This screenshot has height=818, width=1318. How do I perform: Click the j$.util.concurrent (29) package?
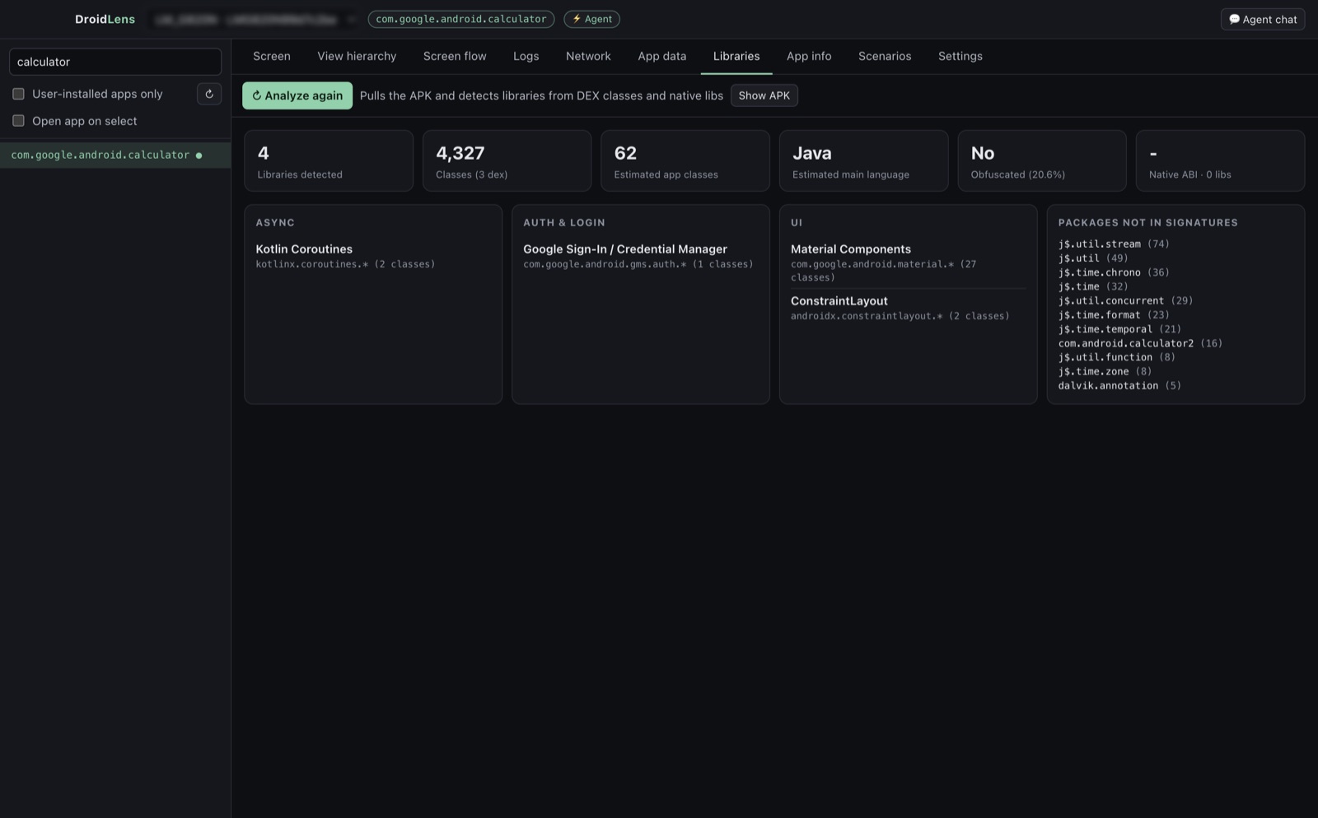pos(1125,300)
